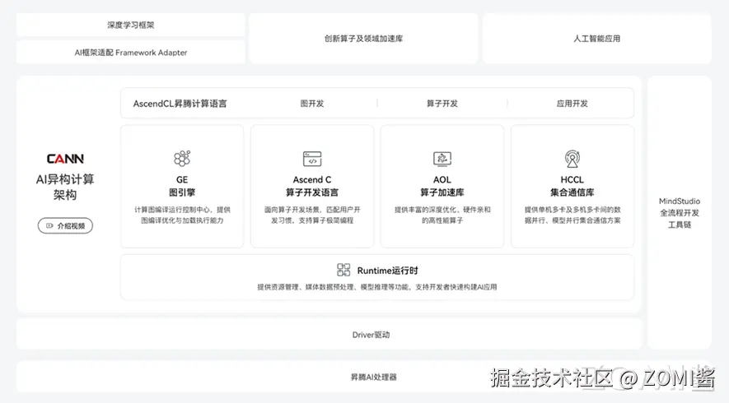Viewport: 729px width, 403px height.
Task: Select the 算子开发 tab
Action: (442, 104)
